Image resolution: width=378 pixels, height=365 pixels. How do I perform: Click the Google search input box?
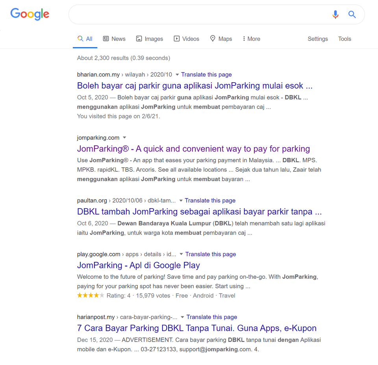[x=197, y=15]
